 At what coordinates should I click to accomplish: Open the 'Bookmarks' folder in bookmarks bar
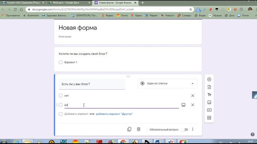(x=31, y=15)
